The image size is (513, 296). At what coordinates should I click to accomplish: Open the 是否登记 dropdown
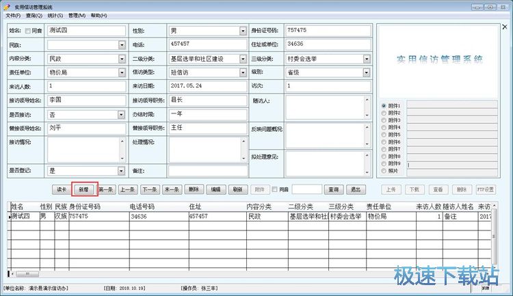click(121, 171)
